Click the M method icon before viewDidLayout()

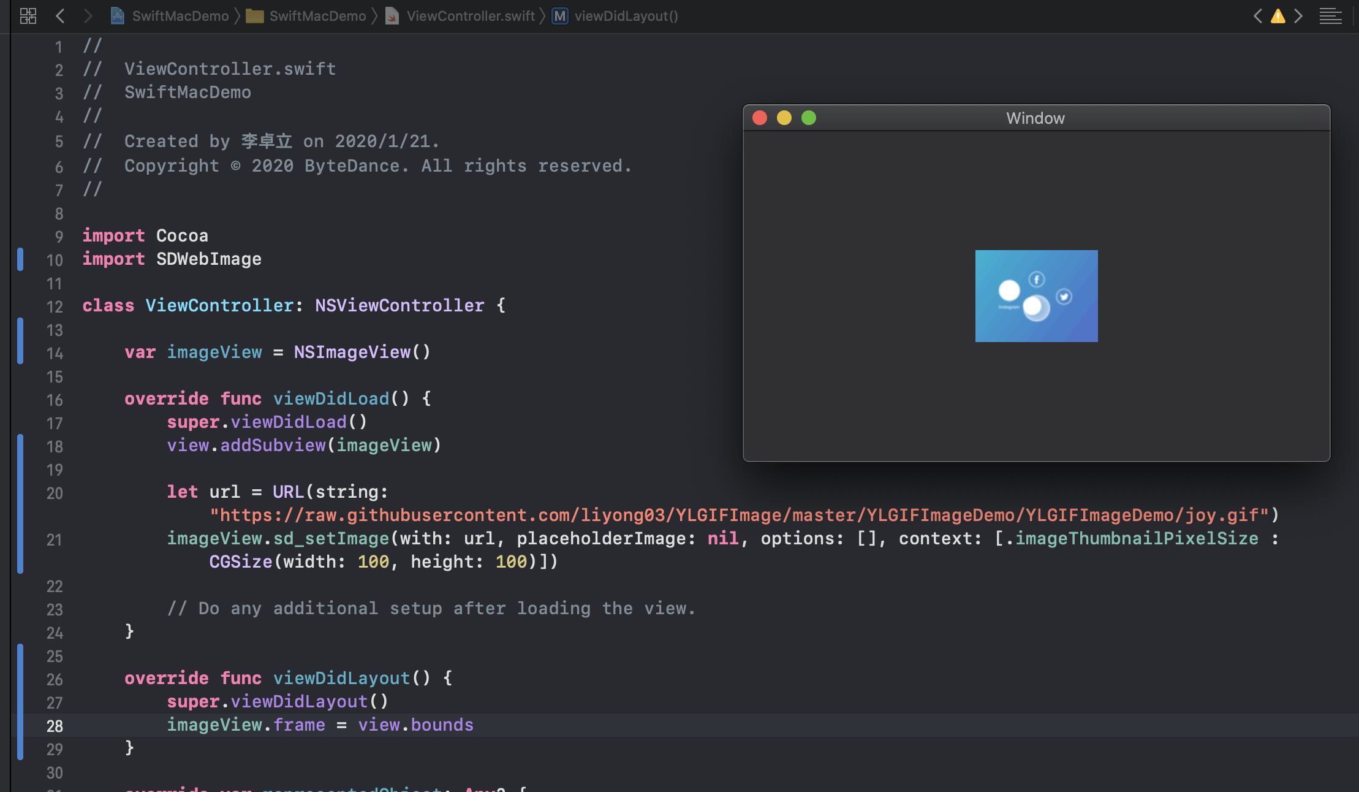[x=558, y=16]
